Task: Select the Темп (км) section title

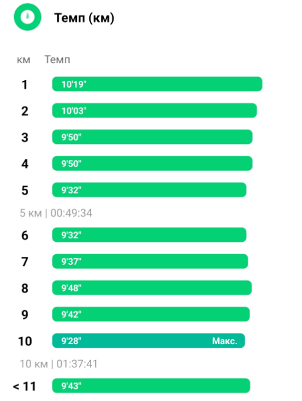Action: [x=84, y=18]
